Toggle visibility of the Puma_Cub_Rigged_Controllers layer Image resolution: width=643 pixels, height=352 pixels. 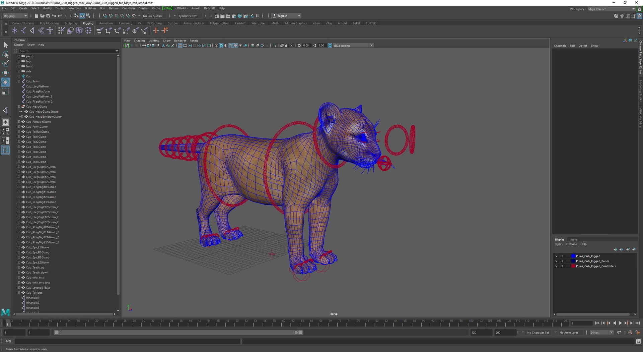tap(557, 266)
